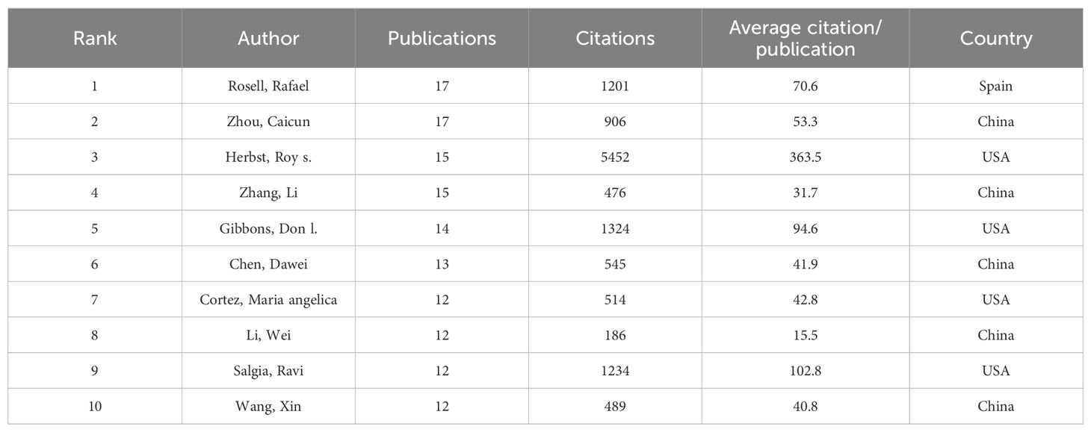1091x432 pixels.
Task: Click the Author column header
Action: 268,39
